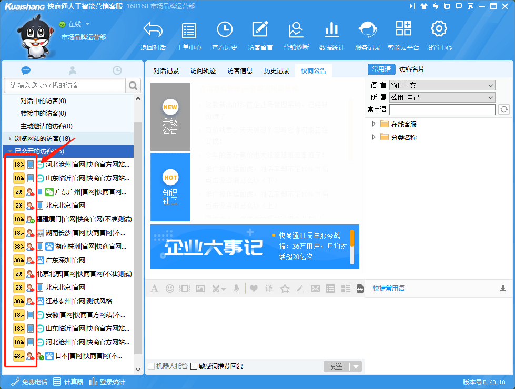Select 对话中的访客(0) row
Image resolution: width=515 pixels, height=389 pixels.
pyautogui.click(x=68, y=101)
